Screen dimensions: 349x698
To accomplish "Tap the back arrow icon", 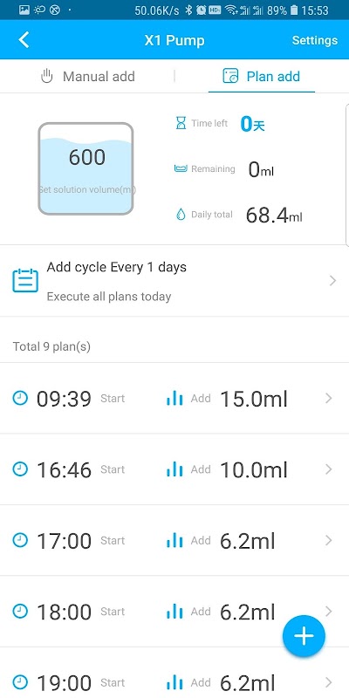I will click(x=24, y=40).
